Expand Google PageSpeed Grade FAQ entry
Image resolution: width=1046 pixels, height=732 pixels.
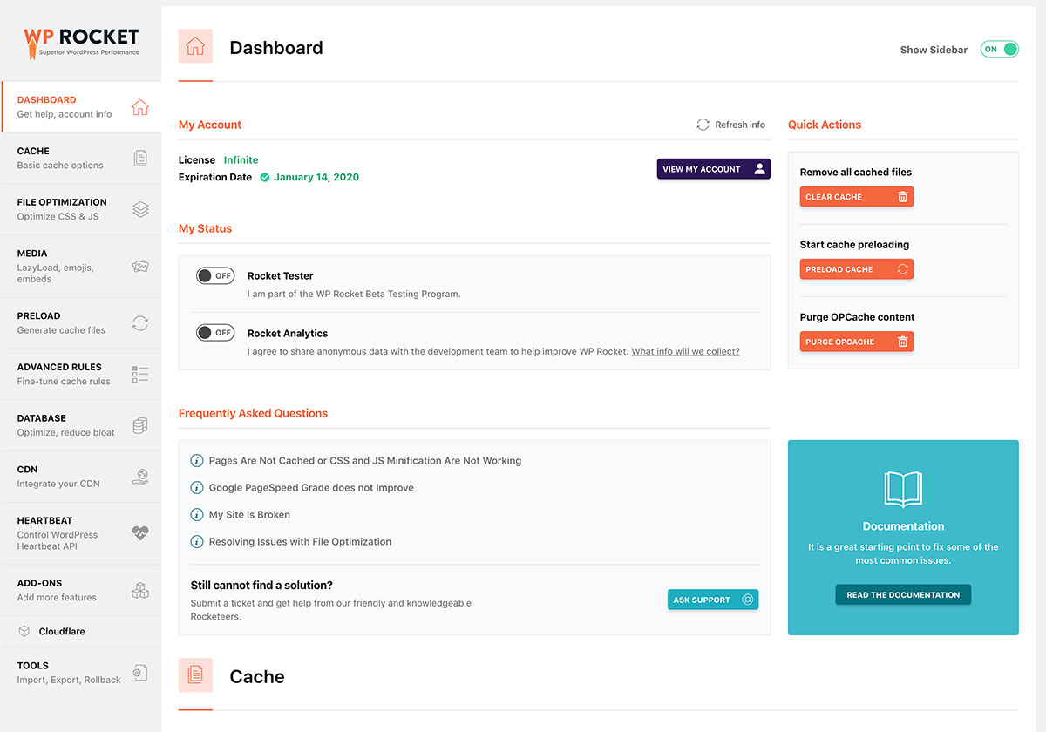(311, 488)
